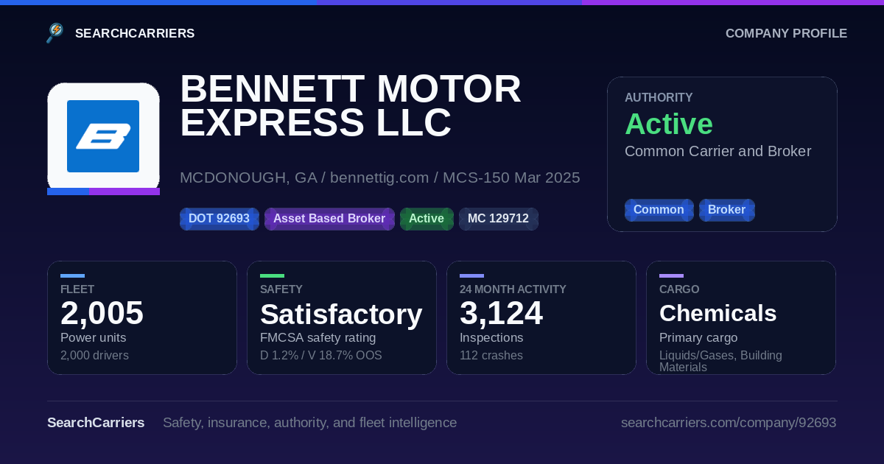Select the MC 129712 badge
Image resolution: width=884 pixels, height=464 pixels.
coord(499,219)
